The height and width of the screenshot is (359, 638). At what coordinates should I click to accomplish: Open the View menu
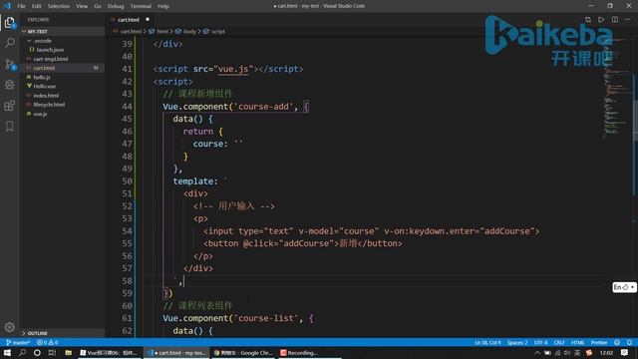point(82,6)
